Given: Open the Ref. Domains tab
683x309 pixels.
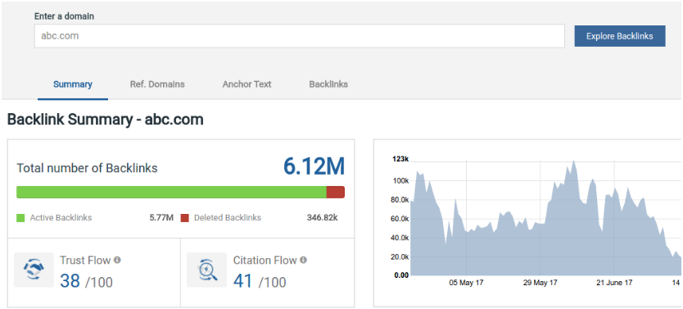Looking at the screenshot, I should click(x=157, y=84).
